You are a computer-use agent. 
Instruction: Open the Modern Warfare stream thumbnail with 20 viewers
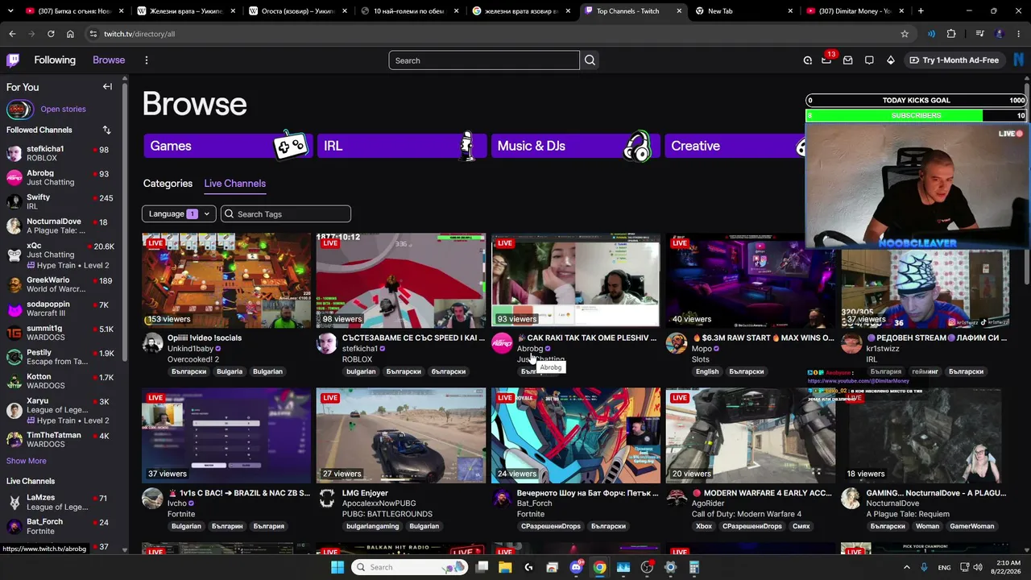(x=751, y=436)
